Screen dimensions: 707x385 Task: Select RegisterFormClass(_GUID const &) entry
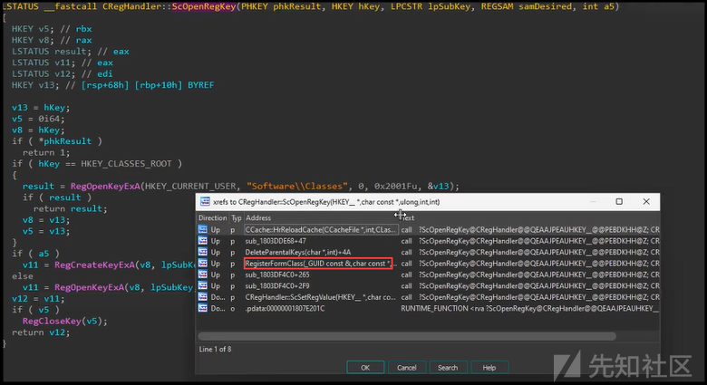point(318,264)
